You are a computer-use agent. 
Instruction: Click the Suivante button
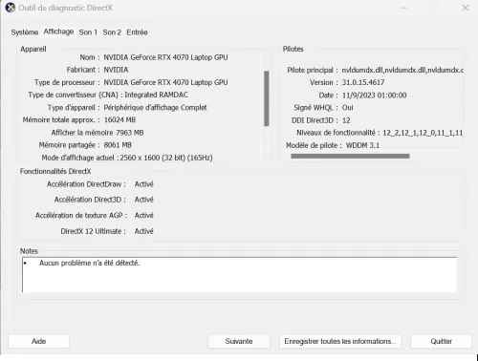coord(239,341)
